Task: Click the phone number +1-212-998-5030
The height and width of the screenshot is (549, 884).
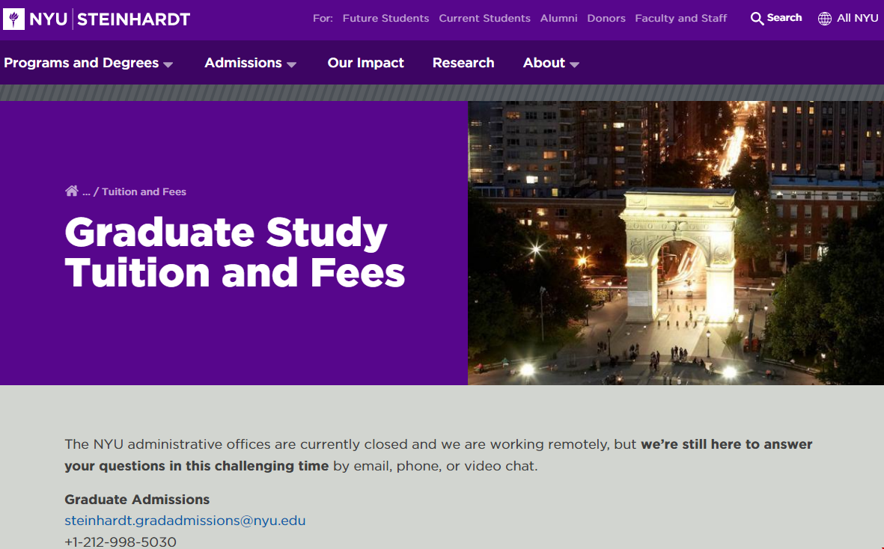Action: tap(120, 542)
